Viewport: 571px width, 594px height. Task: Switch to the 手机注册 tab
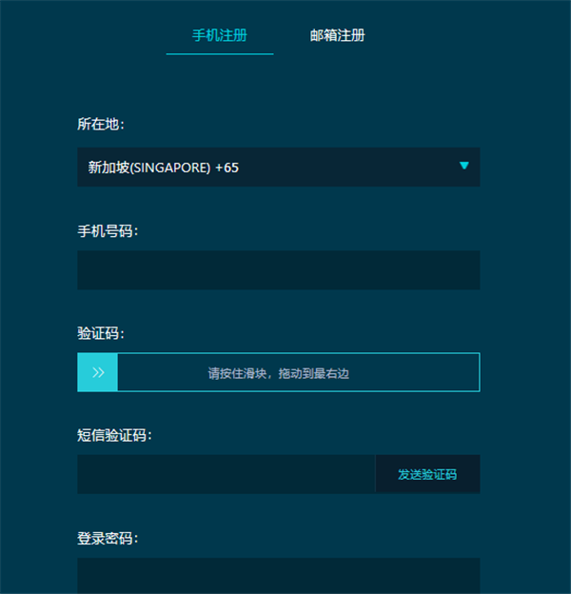coord(220,35)
